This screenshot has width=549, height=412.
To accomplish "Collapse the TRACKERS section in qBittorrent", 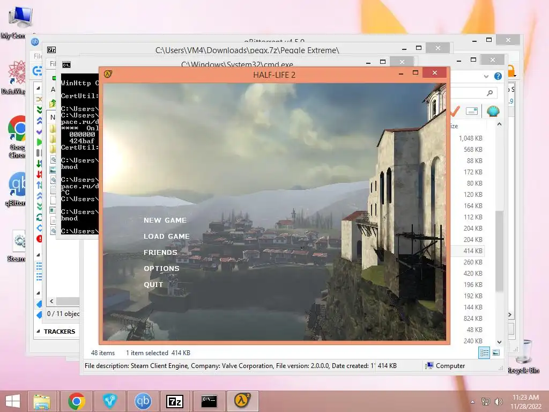I will click(x=38, y=331).
